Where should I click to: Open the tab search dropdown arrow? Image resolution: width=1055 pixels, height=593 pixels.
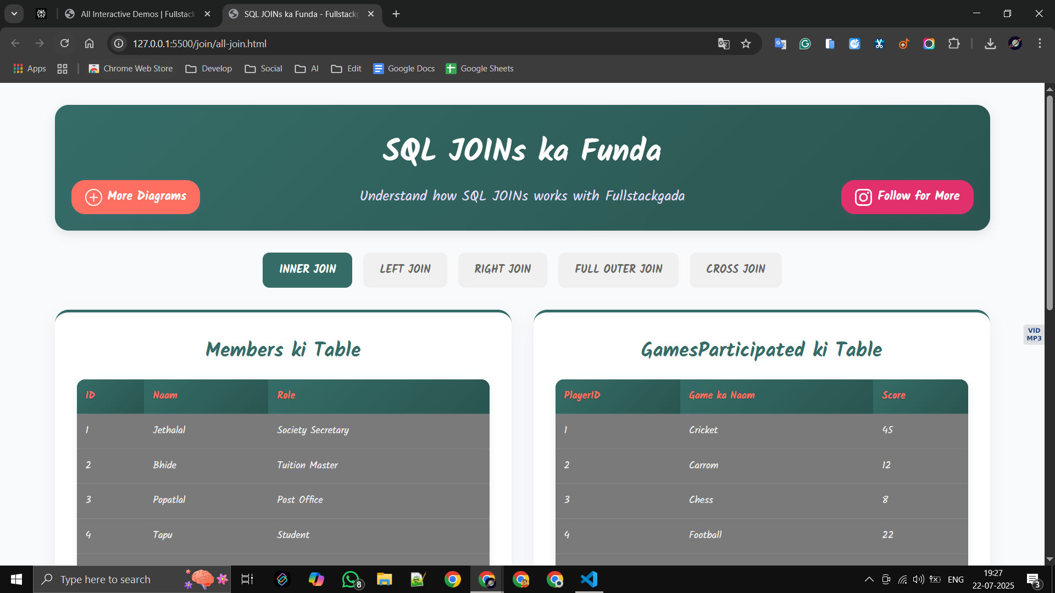[x=14, y=14]
